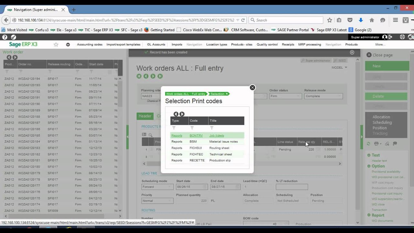Open GL Accounts menu item
This screenshot has height=233, width=414.
[x=156, y=45]
